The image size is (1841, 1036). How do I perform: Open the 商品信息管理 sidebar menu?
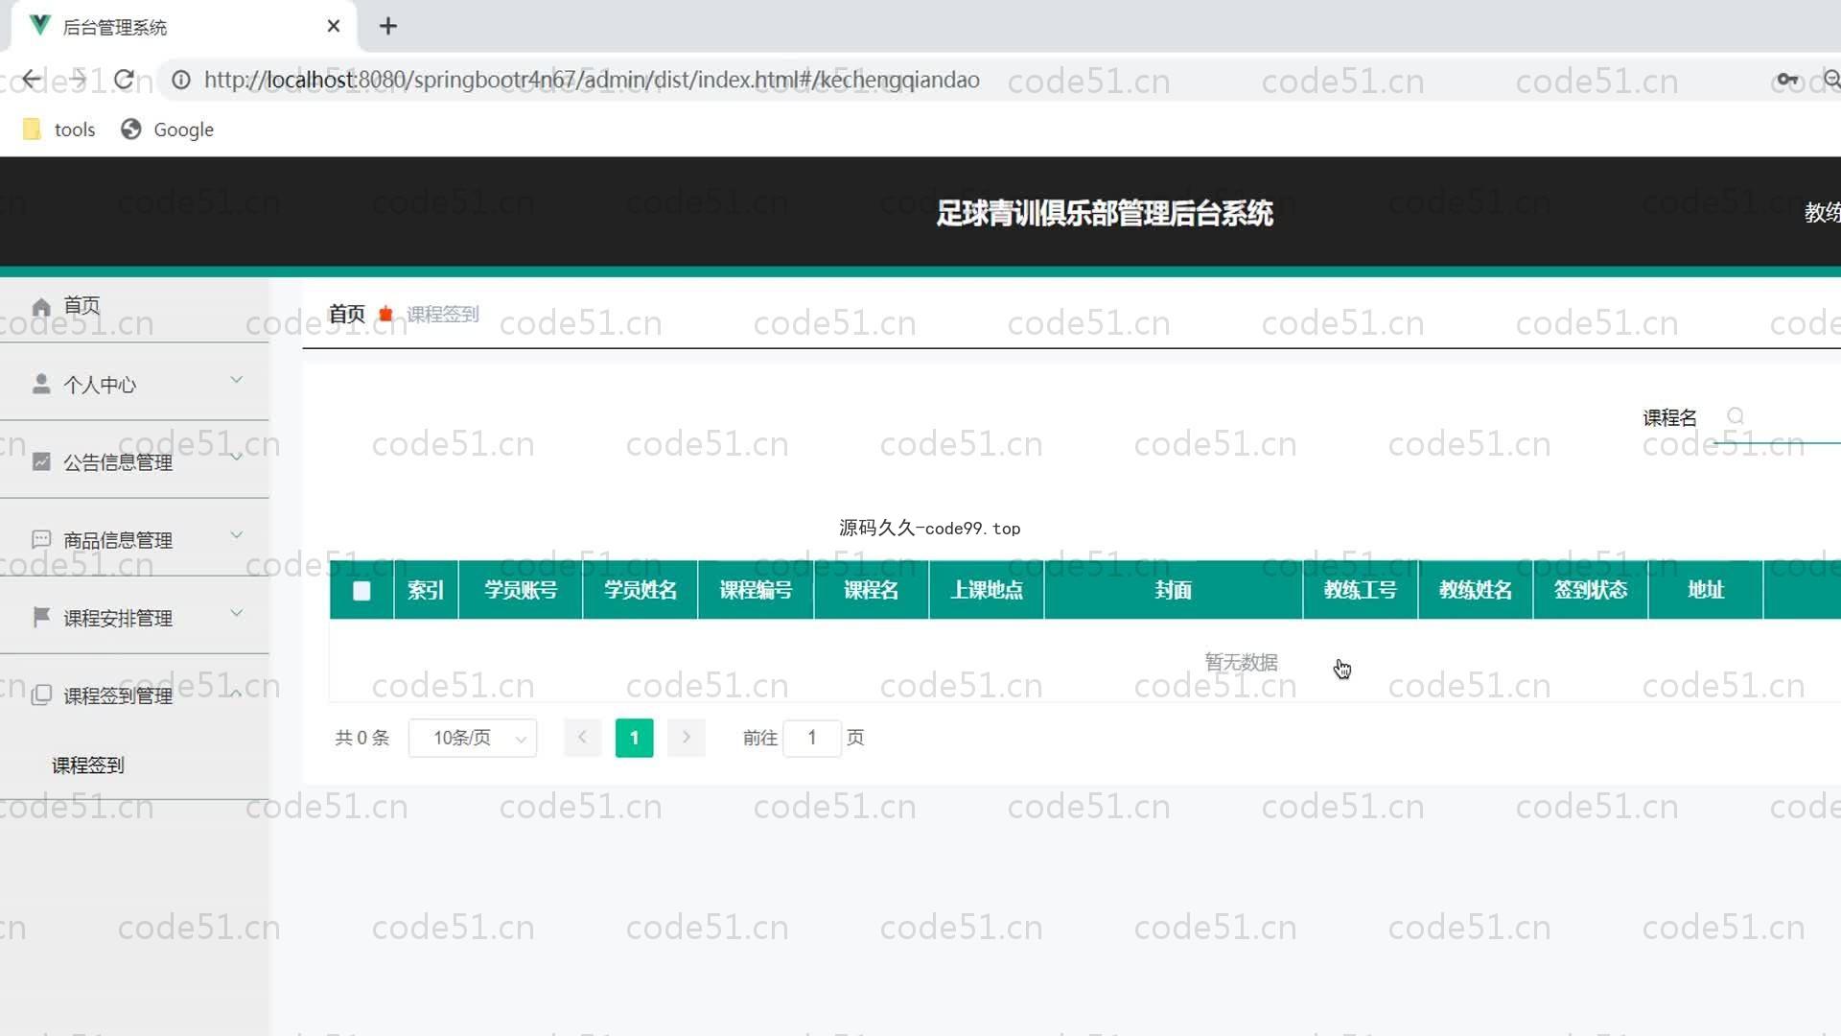pos(134,539)
